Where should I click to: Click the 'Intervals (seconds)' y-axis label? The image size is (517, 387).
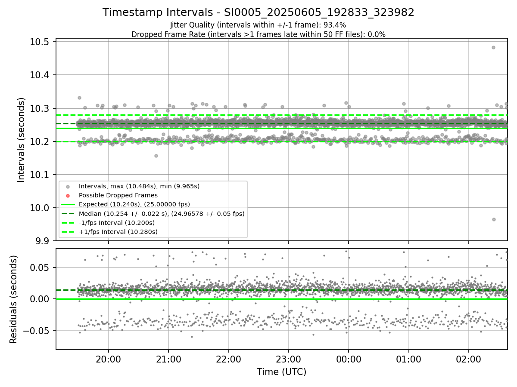22,139
